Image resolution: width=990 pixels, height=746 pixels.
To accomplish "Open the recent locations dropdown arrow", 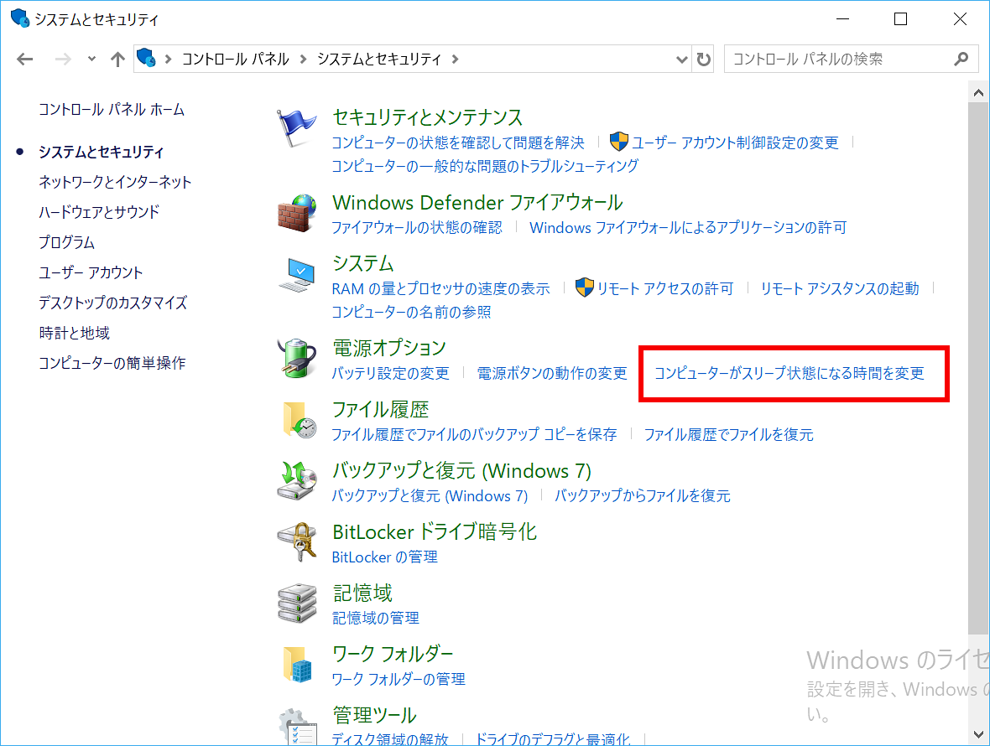I will click(x=91, y=60).
